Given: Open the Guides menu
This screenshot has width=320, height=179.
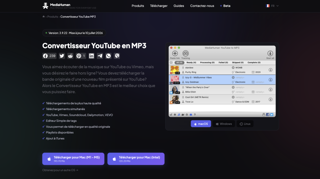Looking at the screenshot, I should pos(179,6).
